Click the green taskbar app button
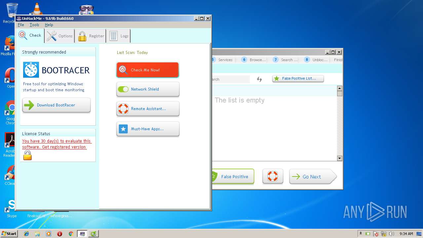This screenshot has height=238, width=423. click(x=94, y=234)
